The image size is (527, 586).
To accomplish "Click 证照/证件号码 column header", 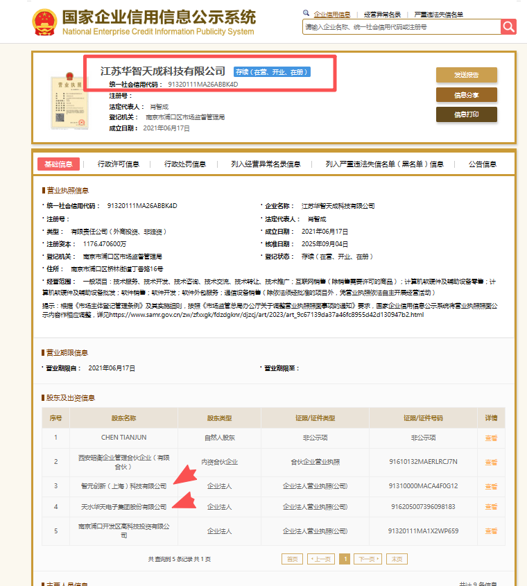I will pyautogui.click(x=423, y=418).
